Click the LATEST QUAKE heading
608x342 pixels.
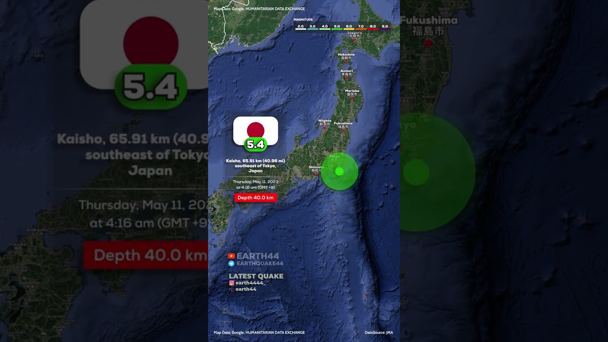(256, 276)
